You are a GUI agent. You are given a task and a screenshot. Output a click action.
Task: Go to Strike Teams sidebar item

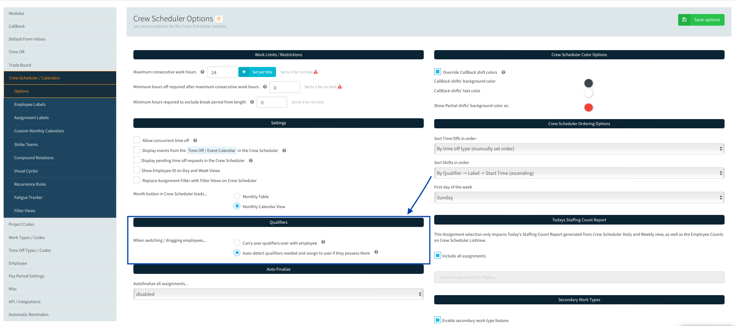(x=60, y=145)
